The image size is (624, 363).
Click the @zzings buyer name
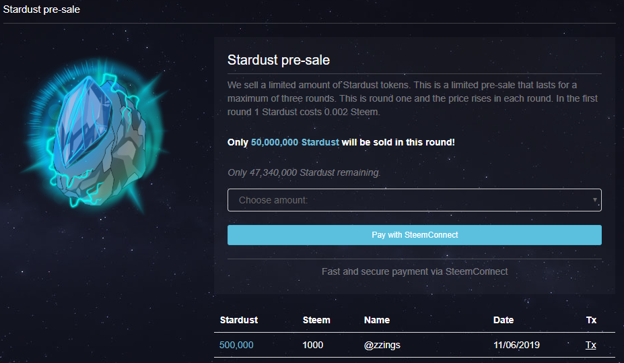[382, 345]
